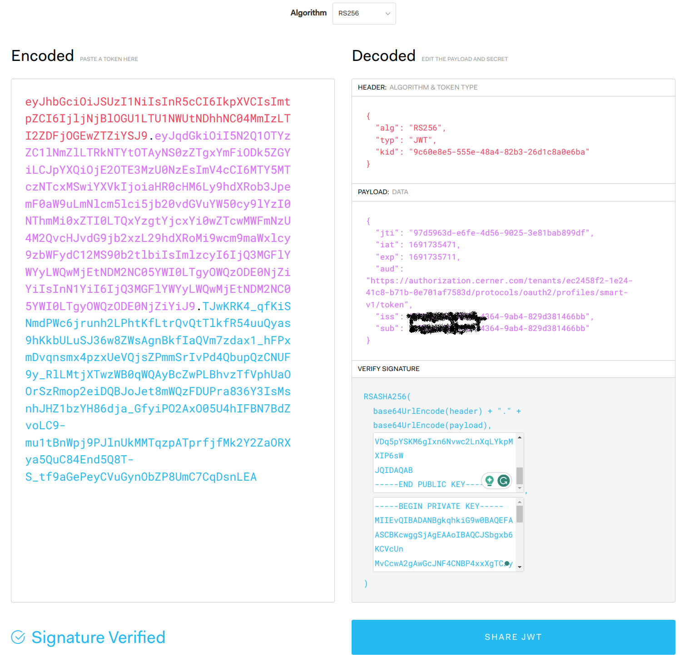
Task: Click the private key box scroll-down arrow
Action: [x=520, y=568]
